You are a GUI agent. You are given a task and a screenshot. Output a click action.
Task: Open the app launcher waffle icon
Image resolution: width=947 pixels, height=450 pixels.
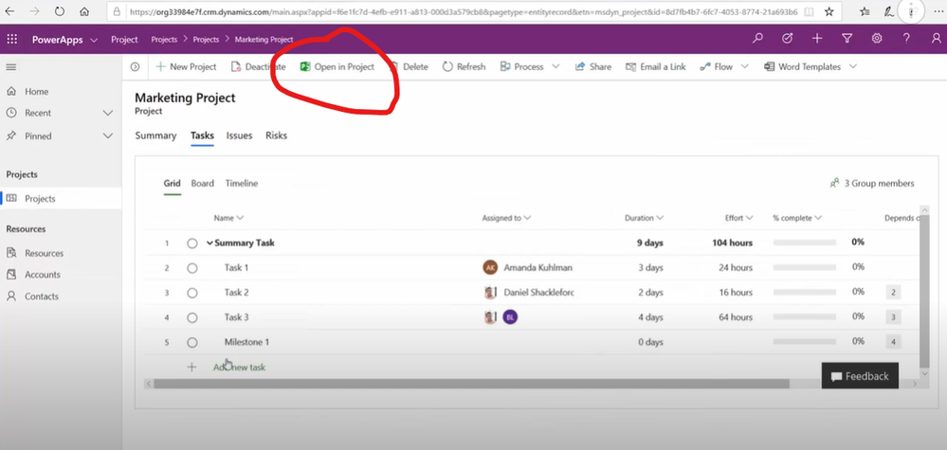pyautogui.click(x=11, y=39)
